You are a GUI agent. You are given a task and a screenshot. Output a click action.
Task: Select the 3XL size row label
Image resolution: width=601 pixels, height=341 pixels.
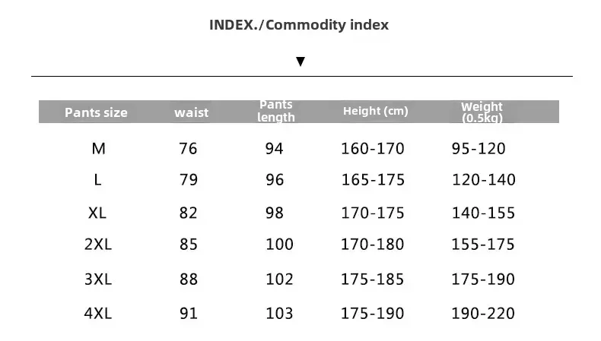tap(98, 279)
